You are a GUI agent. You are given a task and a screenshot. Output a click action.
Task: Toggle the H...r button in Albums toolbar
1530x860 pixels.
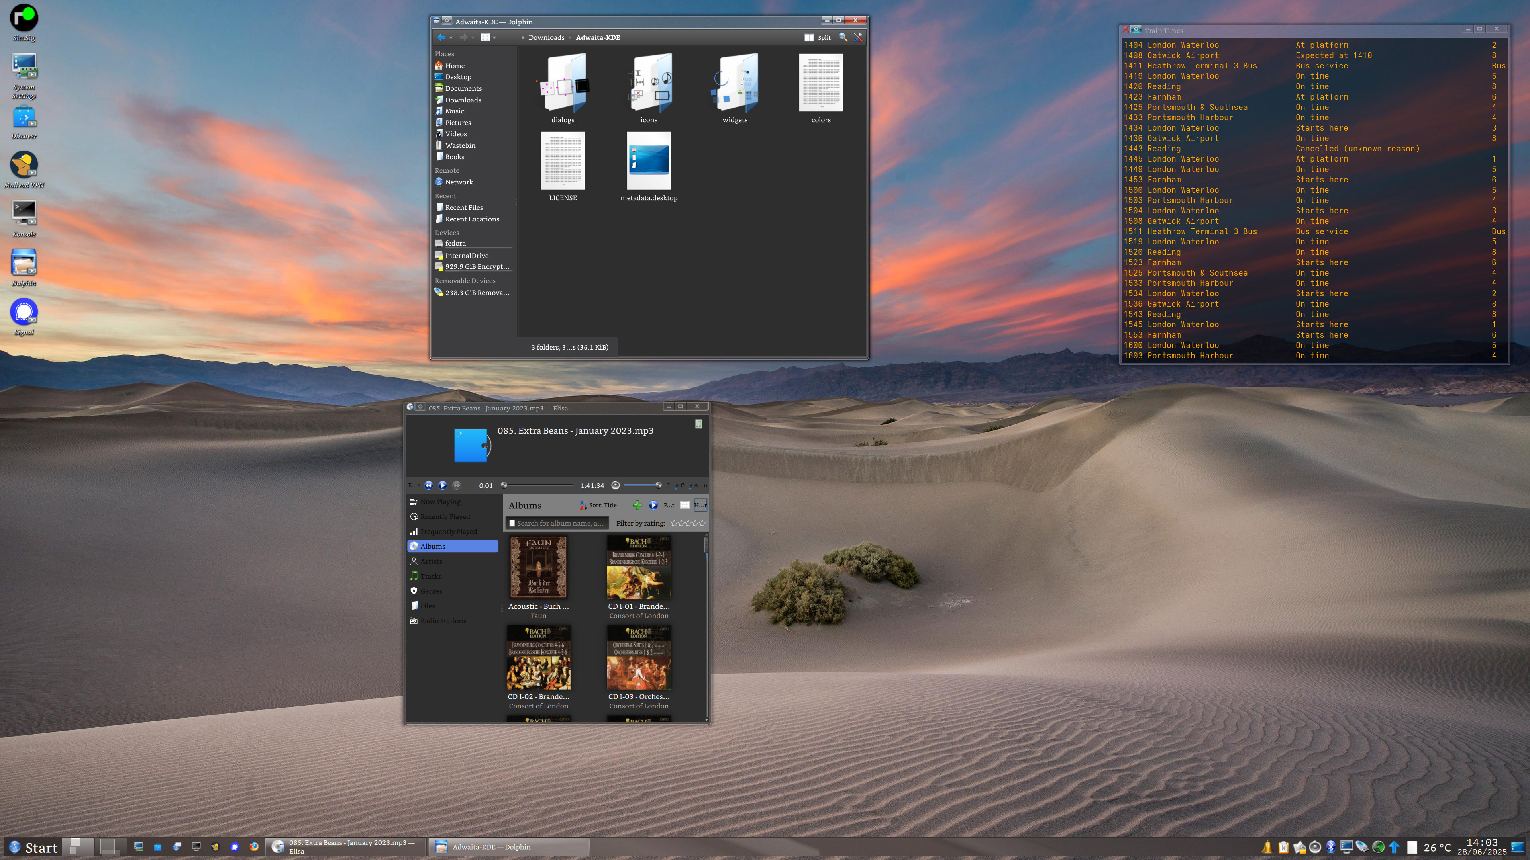point(700,505)
